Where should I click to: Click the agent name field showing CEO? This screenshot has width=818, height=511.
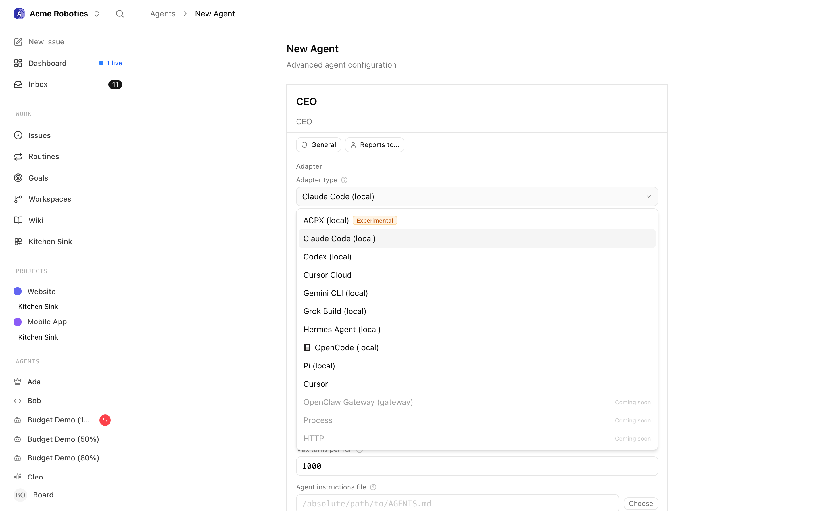pyautogui.click(x=477, y=101)
